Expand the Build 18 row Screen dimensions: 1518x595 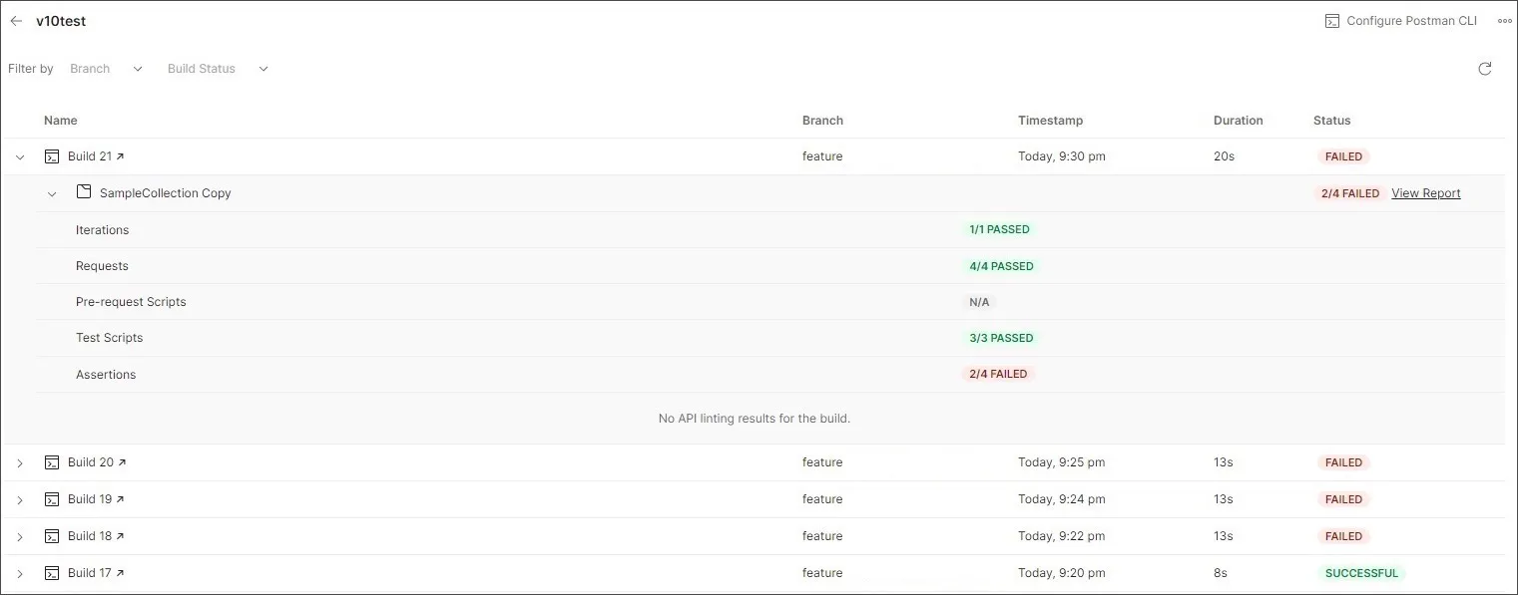coord(20,537)
